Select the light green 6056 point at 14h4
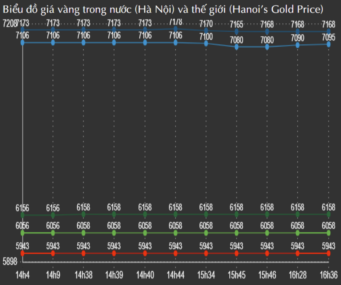Viewport: 341px width, 285px height. [22, 232]
